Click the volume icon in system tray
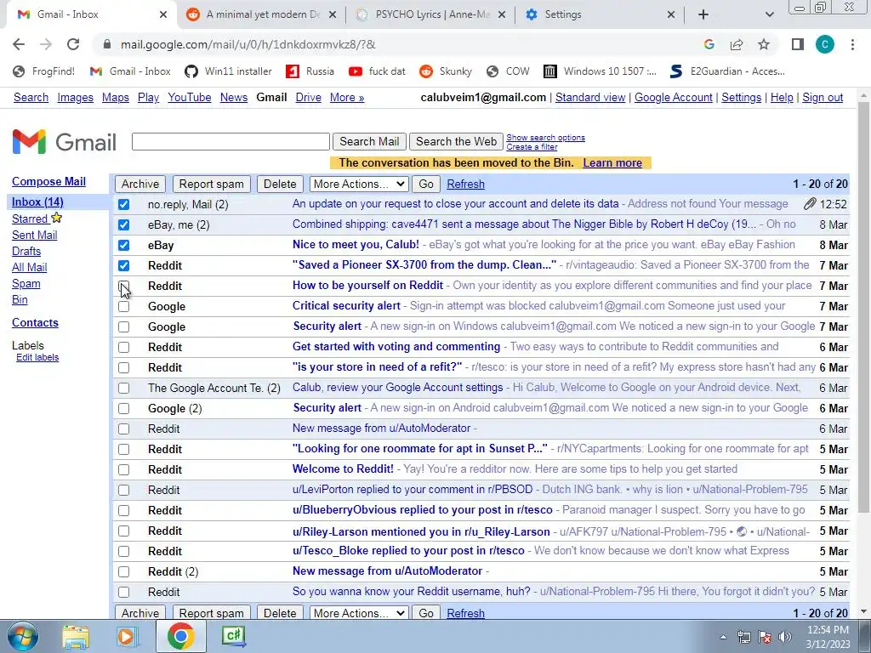This screenshot has width=871, height=653. click(785, 637)
